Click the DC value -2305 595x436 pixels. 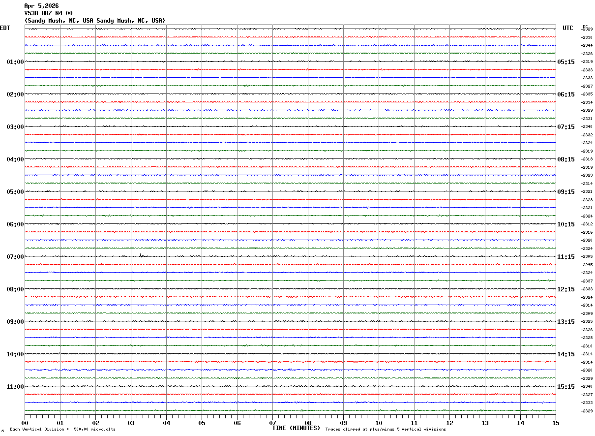[587, 256]
